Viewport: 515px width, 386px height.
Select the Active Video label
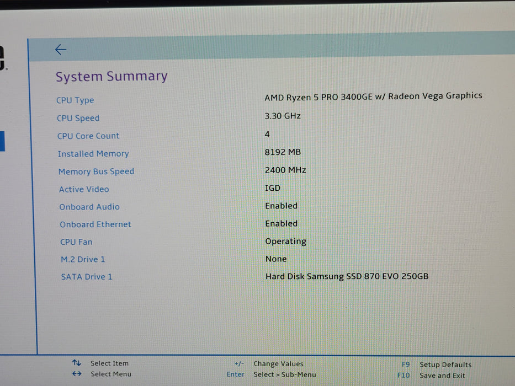coord(84,189)
